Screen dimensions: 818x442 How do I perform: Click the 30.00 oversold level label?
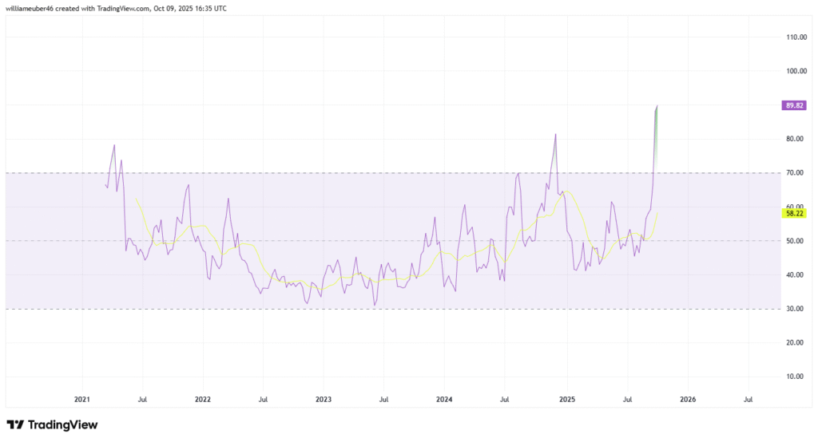794,309
